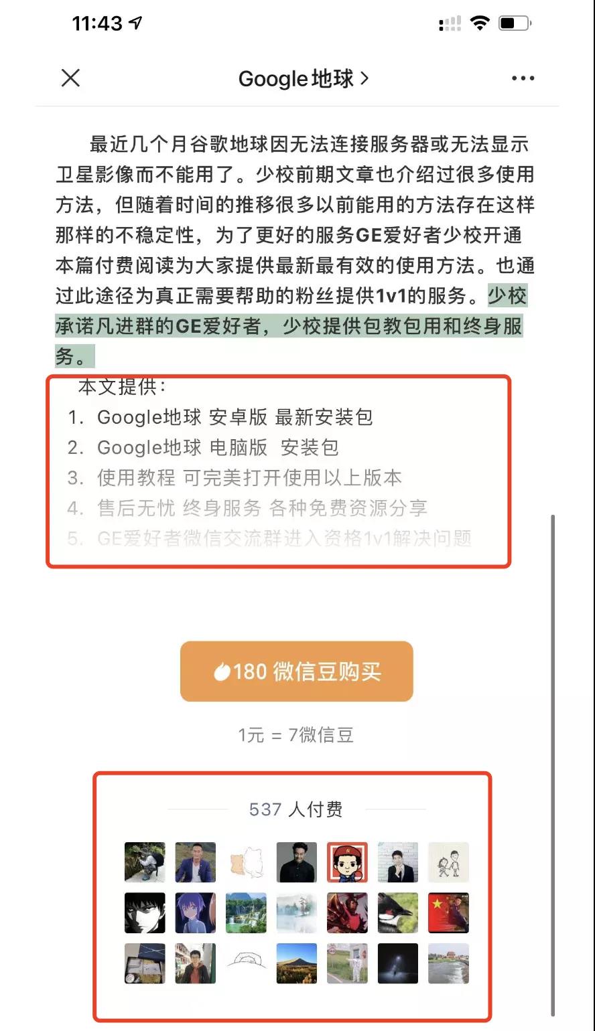Tap the waterfall landscape avatar
Image resolution: width=595 pixels, height=1031 pixels.
click(246, 913)
